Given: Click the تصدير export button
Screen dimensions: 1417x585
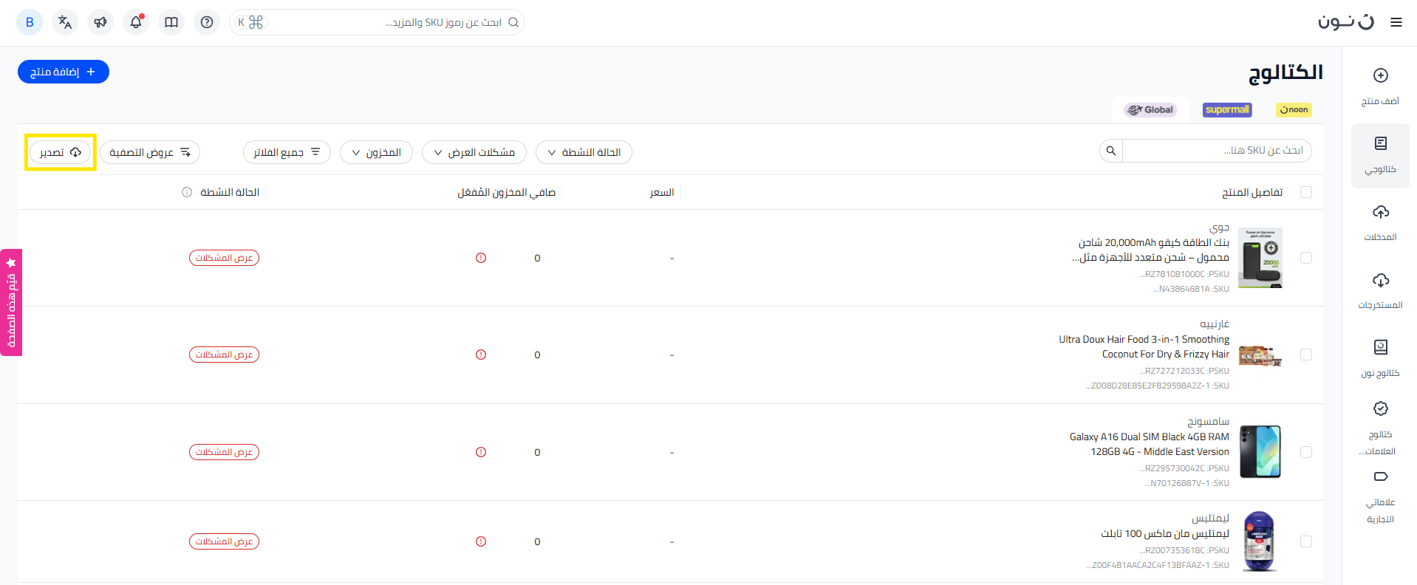Looking at the screenshot, I should click(61, 152).
